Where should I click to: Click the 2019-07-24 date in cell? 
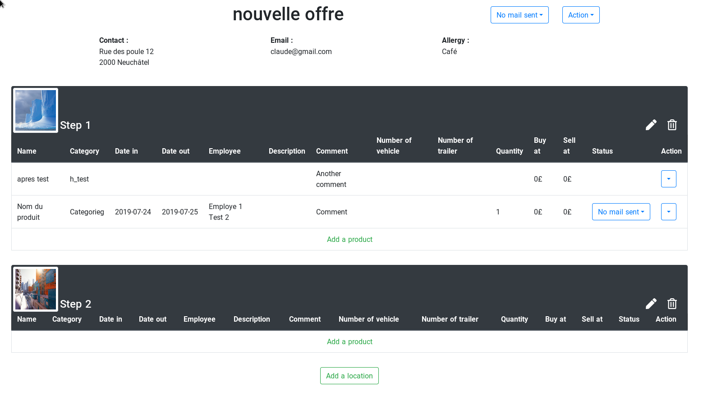pos(133,212)
